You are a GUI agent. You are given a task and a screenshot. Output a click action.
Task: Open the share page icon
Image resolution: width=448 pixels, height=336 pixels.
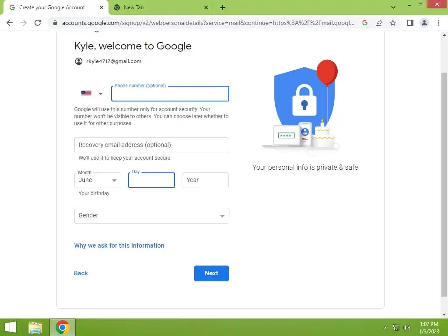379,23
